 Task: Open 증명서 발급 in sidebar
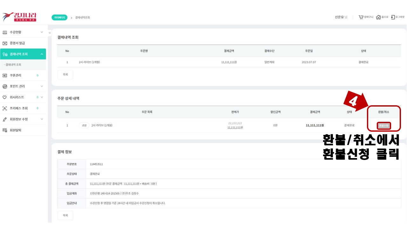(17, 43)
